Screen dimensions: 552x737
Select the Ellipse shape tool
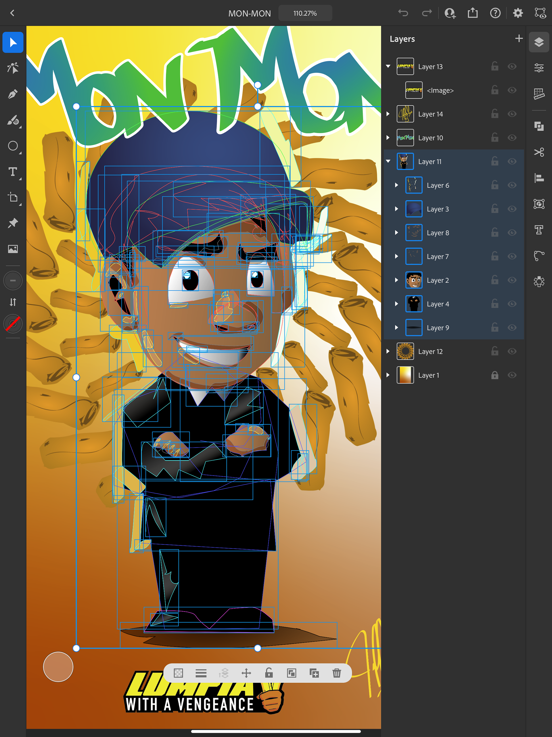point(13,146)
